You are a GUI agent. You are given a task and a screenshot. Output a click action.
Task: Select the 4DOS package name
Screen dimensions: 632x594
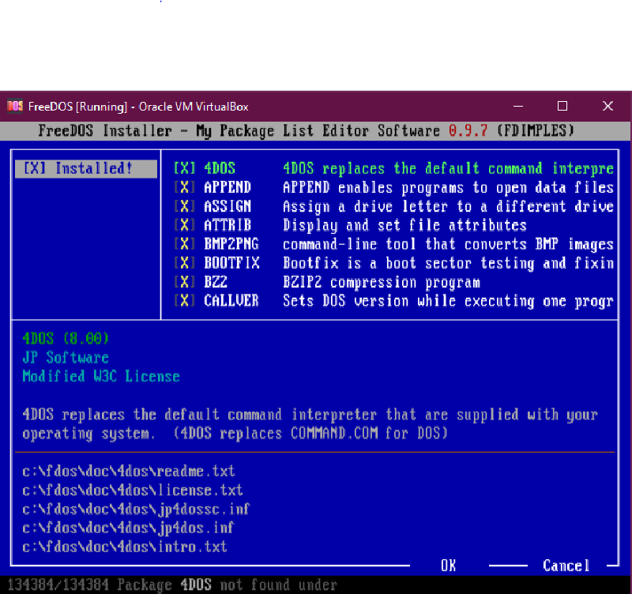click(220, 168)
